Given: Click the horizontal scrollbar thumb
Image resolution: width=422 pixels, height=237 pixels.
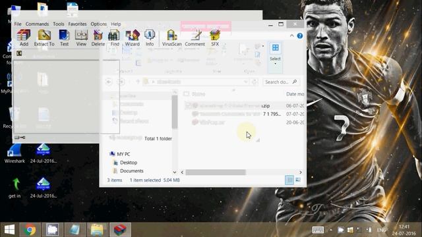Looking at the screenshot, I should coord(216,172).
